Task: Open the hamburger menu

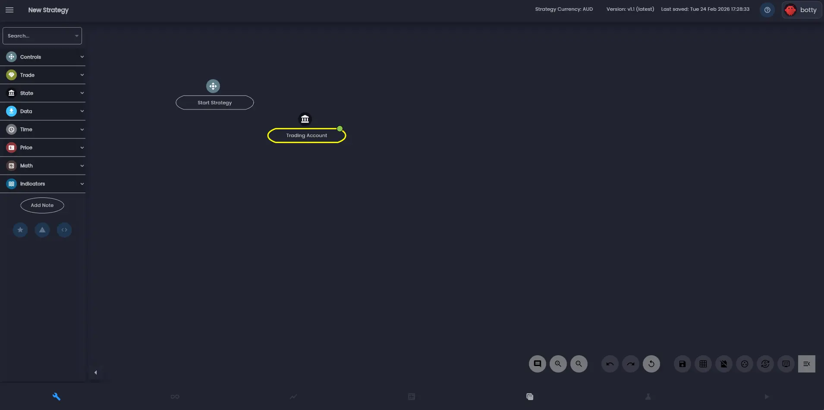Action: (9, 9)
